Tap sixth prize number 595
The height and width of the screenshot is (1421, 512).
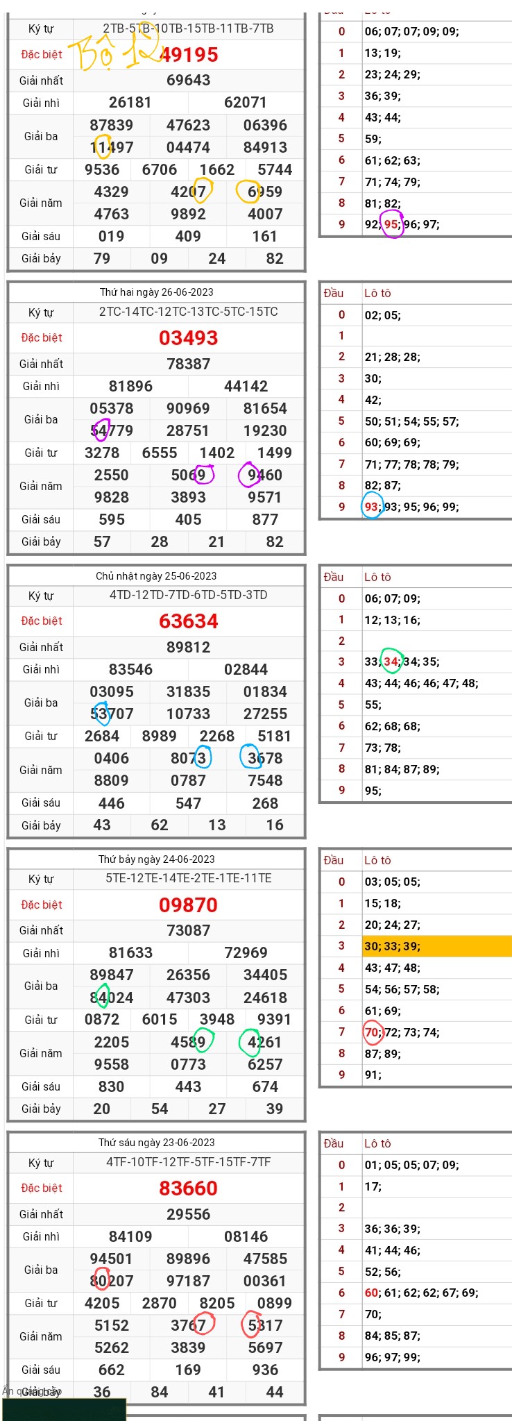click(x=112, y=519)
